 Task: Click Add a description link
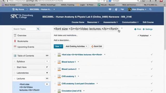(x=62, y=40)
